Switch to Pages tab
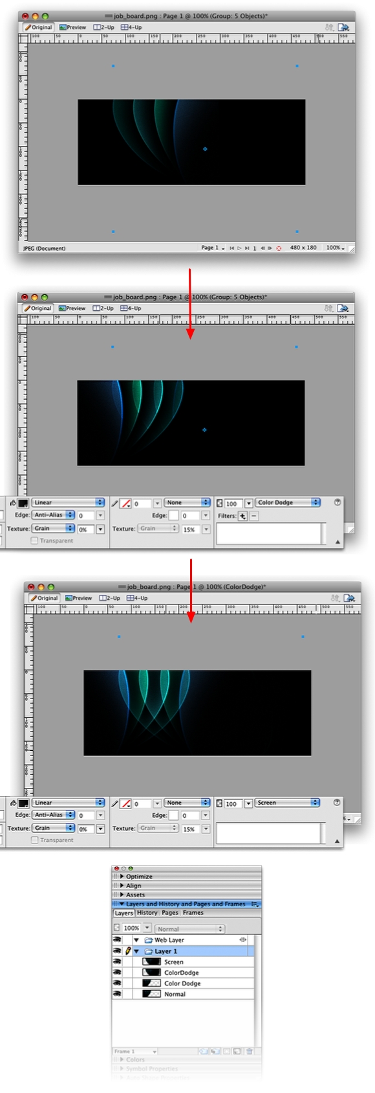Image resolution: width=375 pixels, height=1093 pixels. [170, 912]
